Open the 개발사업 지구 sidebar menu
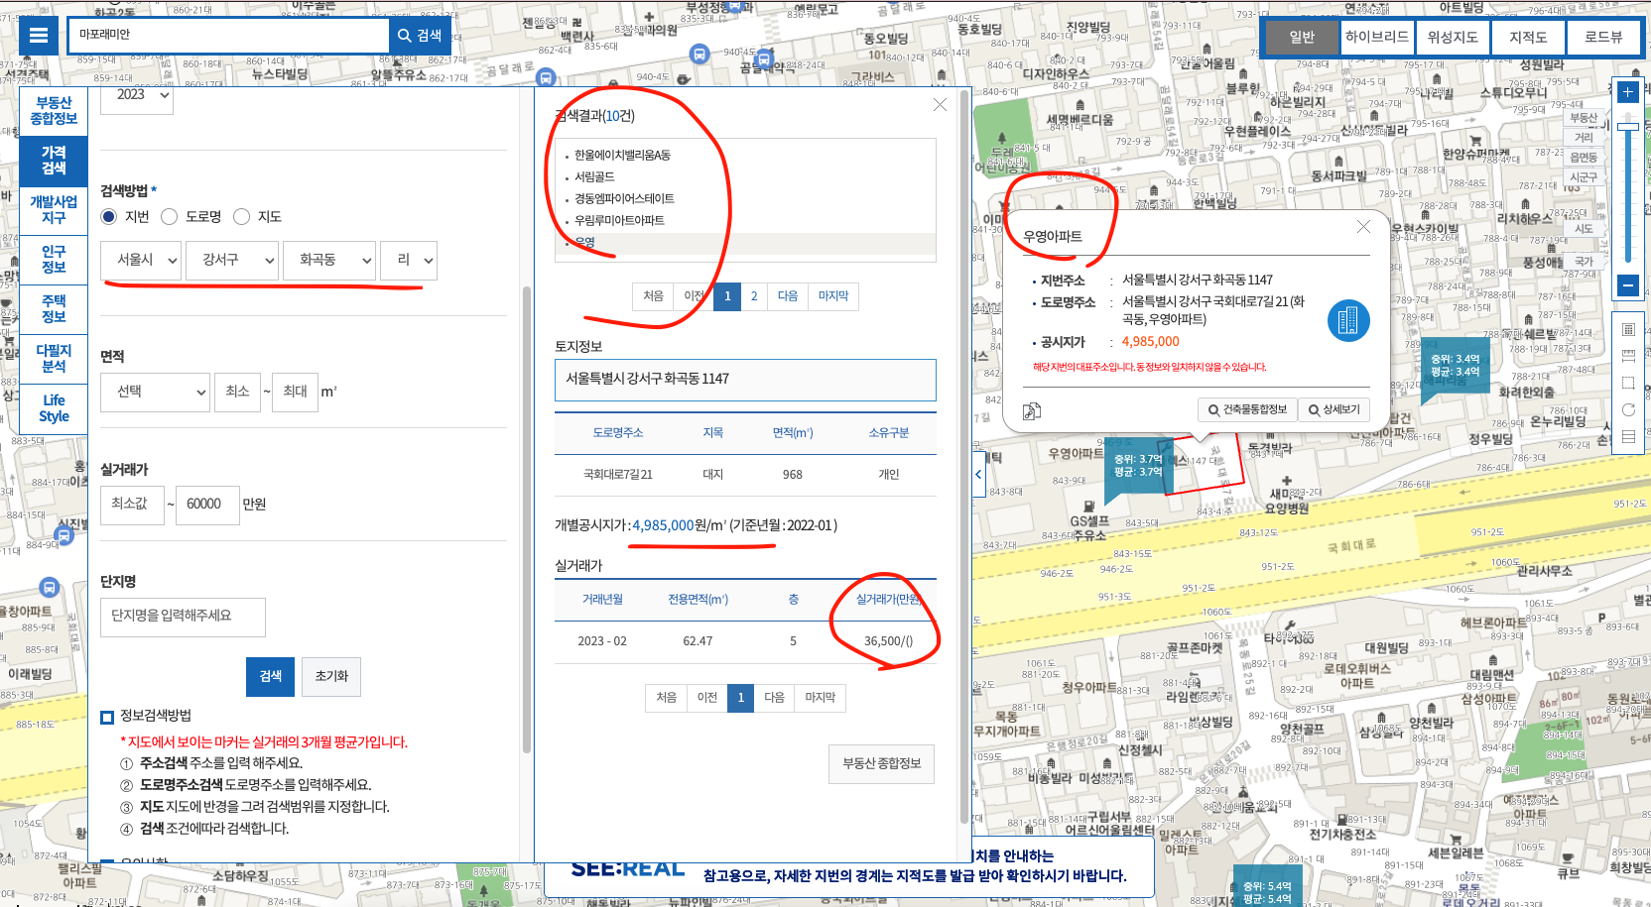This screenshot has height=907, width=1651. (x=54, y=210)
